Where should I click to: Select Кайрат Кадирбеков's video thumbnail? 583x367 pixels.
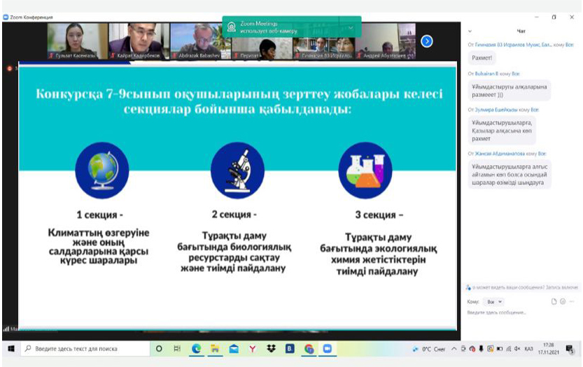(136, 41)
